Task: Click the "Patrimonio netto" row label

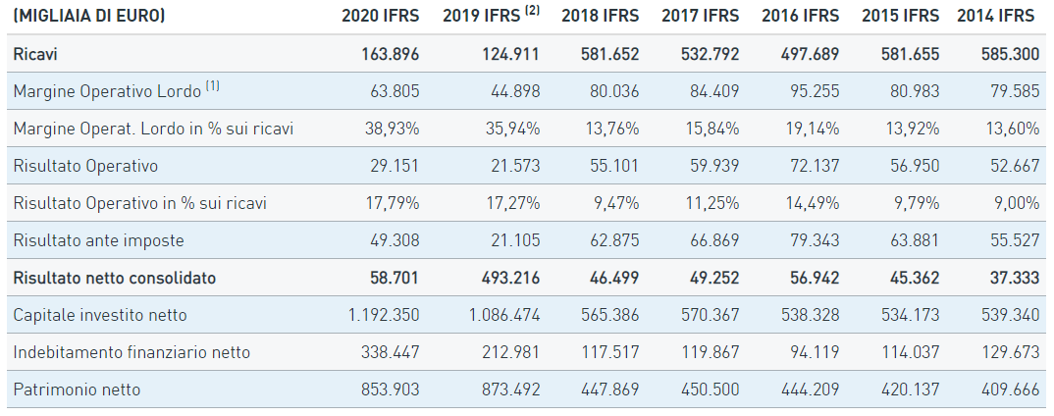Action: [x=77, y=390]
